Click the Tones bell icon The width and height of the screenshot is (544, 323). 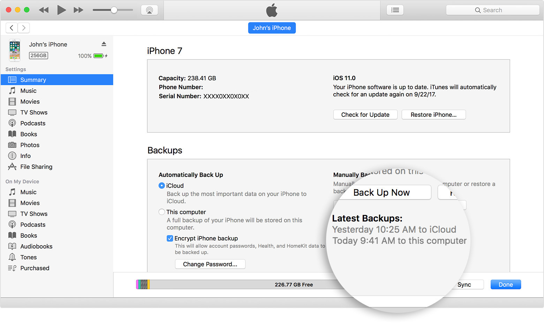point(12,257)
